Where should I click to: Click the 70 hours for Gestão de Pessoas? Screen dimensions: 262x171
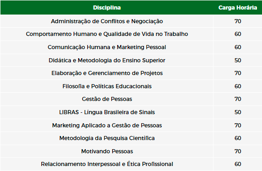pyautogui.click(x=237, y=99)
